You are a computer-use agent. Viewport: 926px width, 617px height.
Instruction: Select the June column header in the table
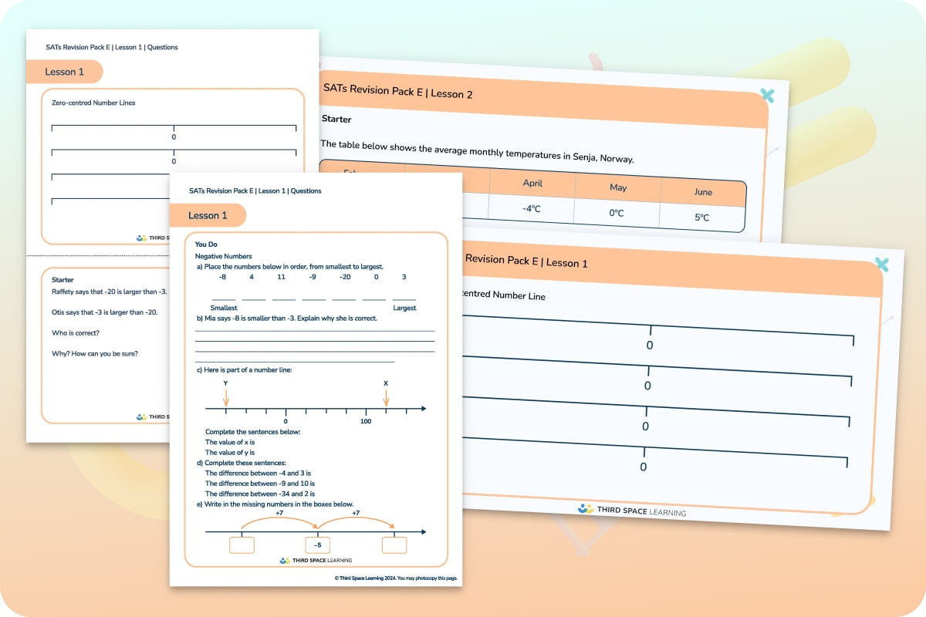coord(702,192)
